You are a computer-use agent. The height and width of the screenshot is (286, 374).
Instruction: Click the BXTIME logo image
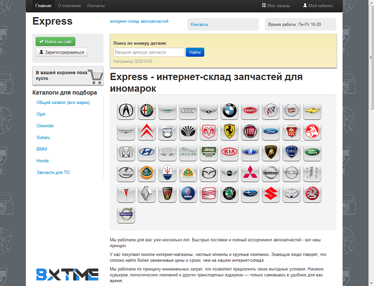(x=67, y=274)
